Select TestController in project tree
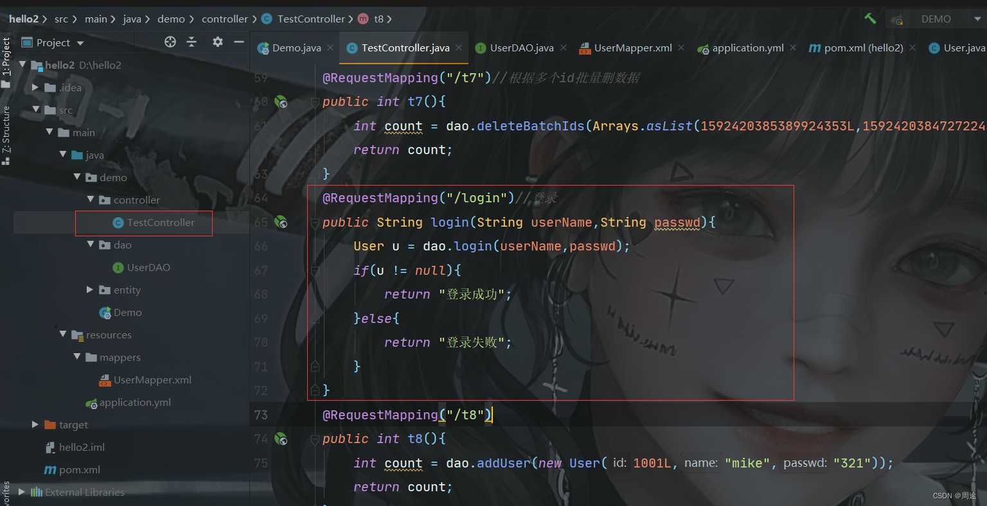Image resolution: width=987 pixels, height=506 pixels. tap(154, 222)
